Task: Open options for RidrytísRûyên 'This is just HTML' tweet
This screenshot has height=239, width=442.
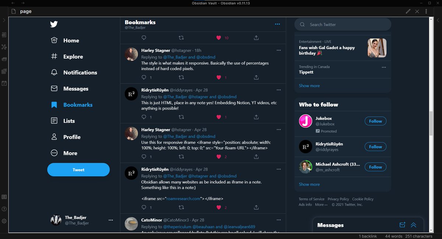Action: (278, 90)
